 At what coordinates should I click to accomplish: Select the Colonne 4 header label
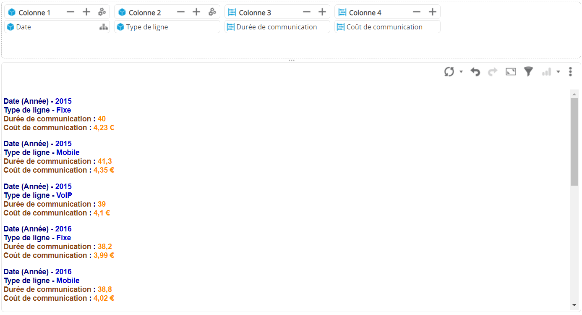pyautogui.click(x=365, y=13)
